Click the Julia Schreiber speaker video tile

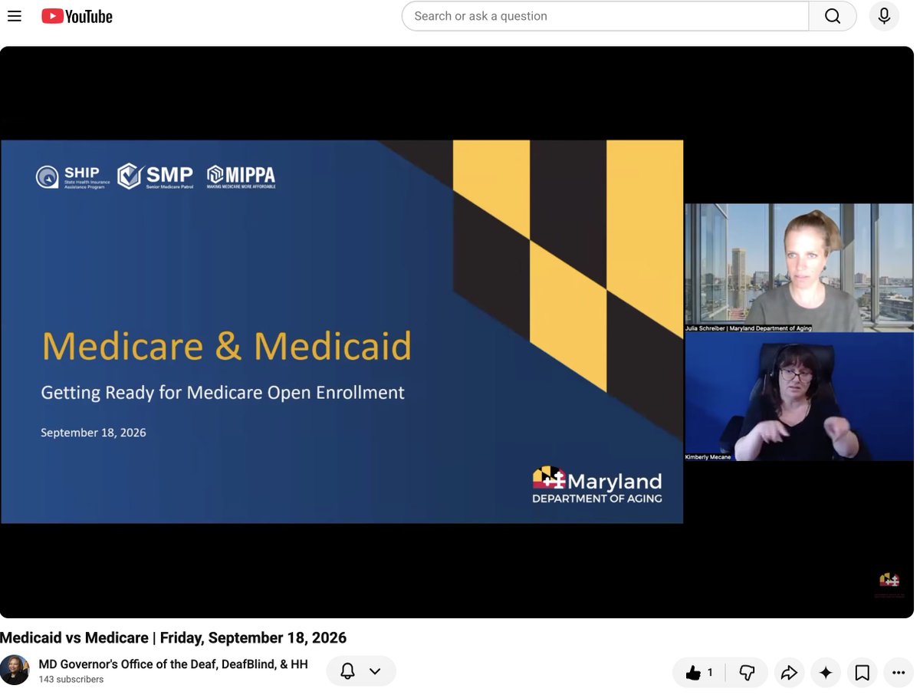click(x=799, y=268)
